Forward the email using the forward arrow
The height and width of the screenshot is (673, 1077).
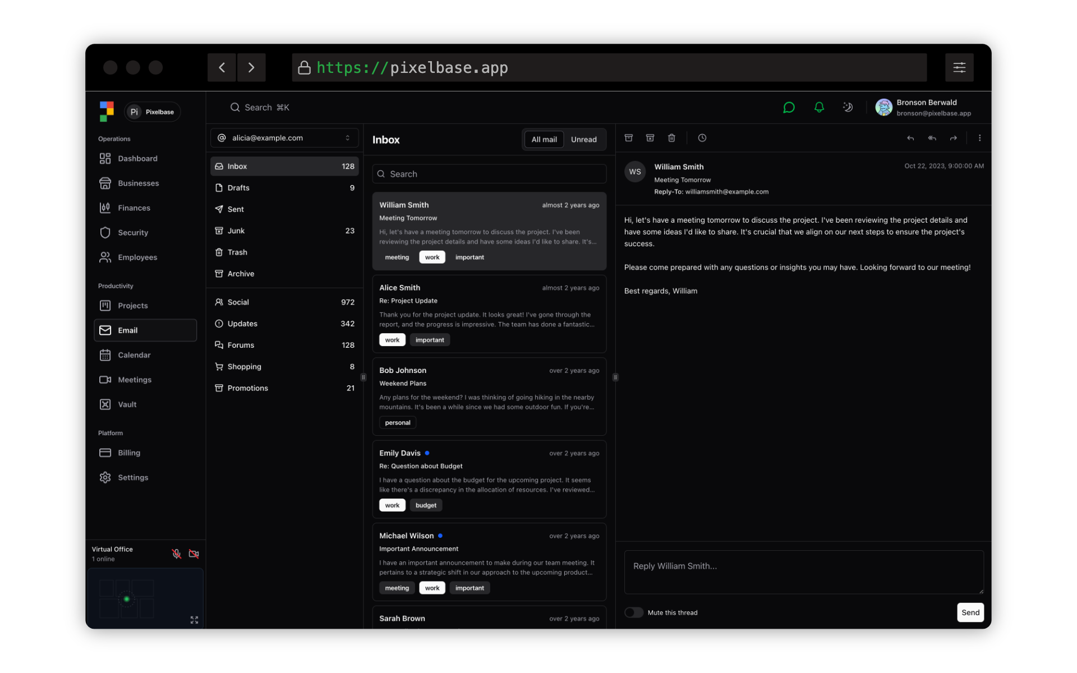click(x=953, y=138)
